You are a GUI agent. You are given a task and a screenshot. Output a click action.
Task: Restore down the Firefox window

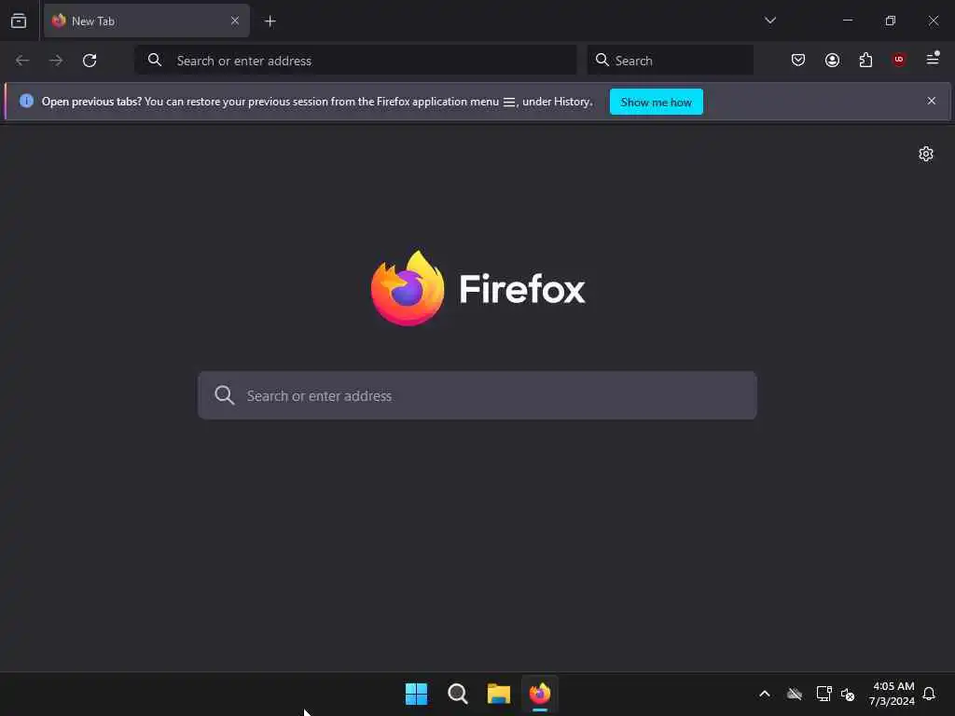pyautogui.click(x=891, y=21)
